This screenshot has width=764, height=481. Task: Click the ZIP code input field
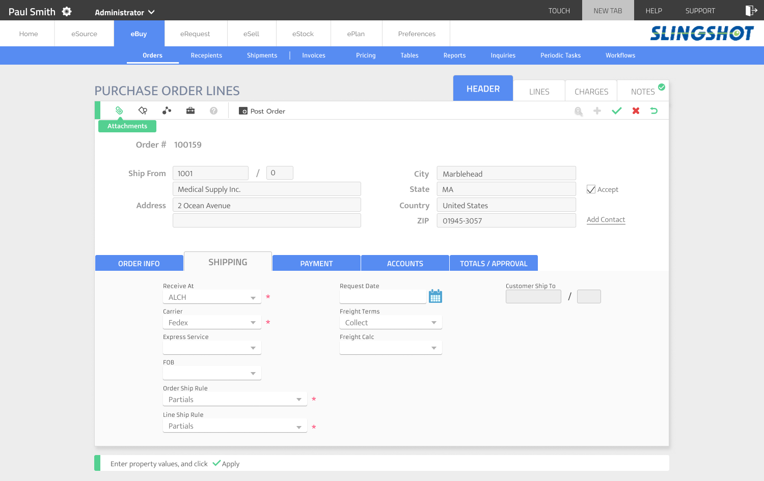pos(506,221)
